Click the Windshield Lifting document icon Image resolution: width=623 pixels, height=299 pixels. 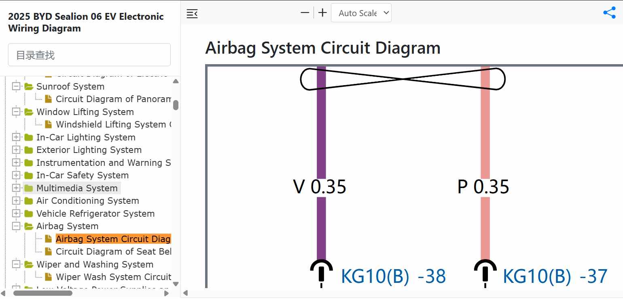point(48,124)
